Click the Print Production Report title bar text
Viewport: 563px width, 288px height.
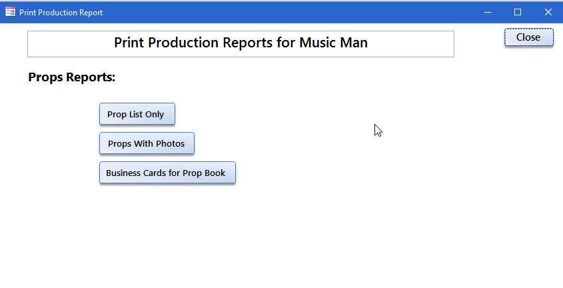click(61, 13)
